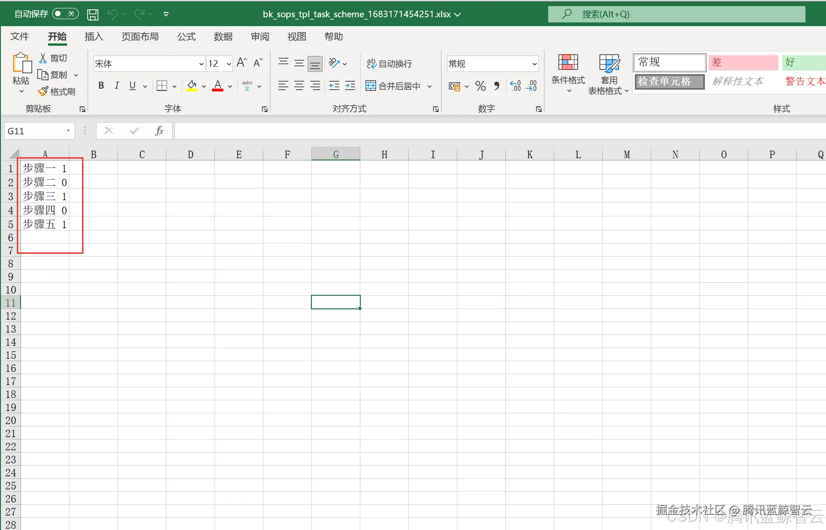Select the column G header

point(336,154)
